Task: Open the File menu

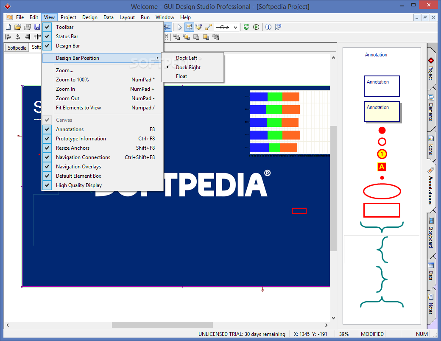Action: tap(20, 17)
